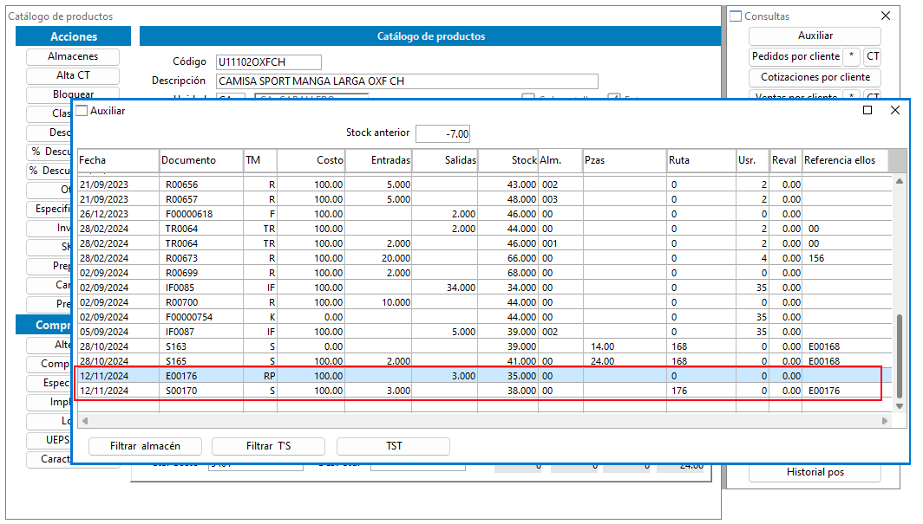Open Auxiliar from the Consultas panel
The width and height of the screenshot is (923, 524).
pyautogui.click(x=815, y=36)
